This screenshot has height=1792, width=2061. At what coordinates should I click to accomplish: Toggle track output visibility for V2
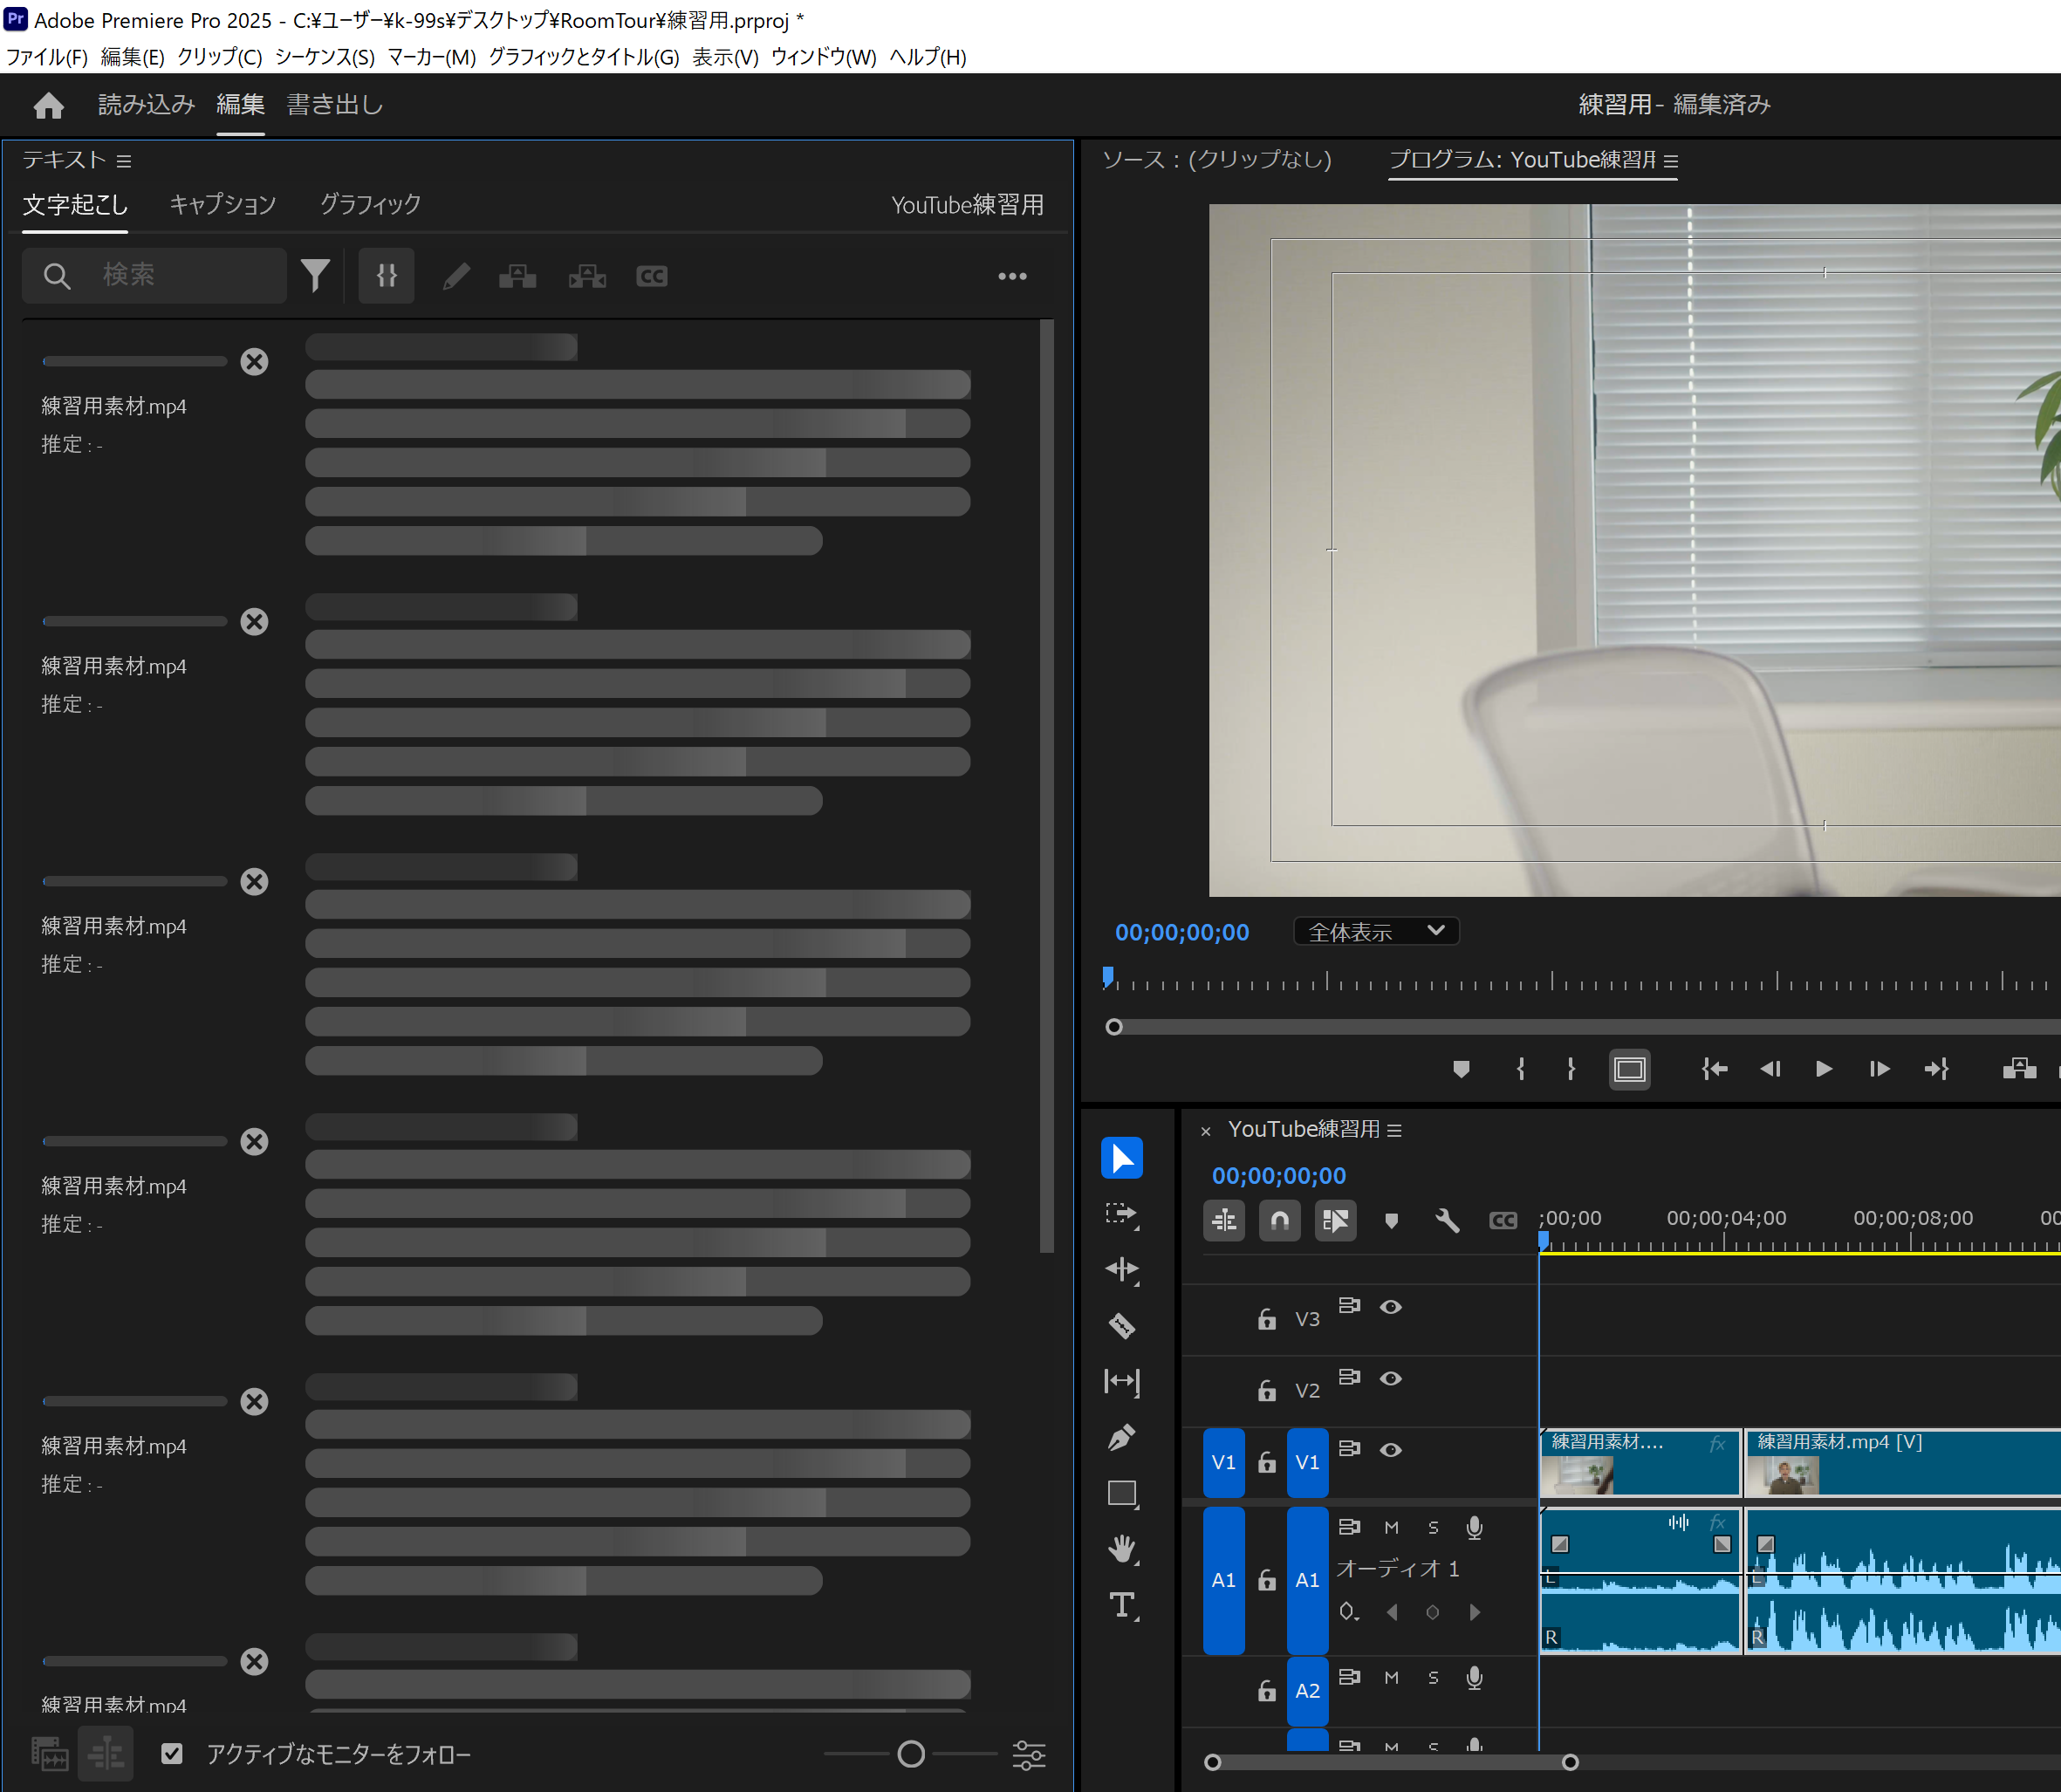1391,1378
